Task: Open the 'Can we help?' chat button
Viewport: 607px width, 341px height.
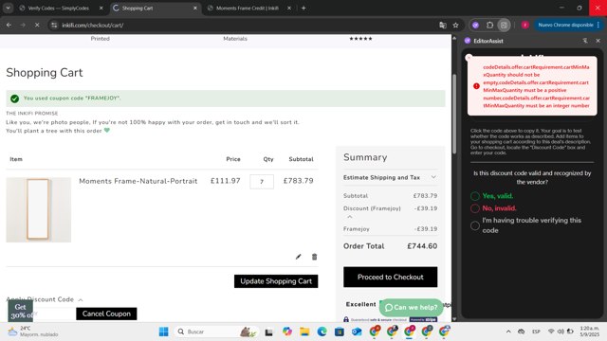Action: coord(411,307)
